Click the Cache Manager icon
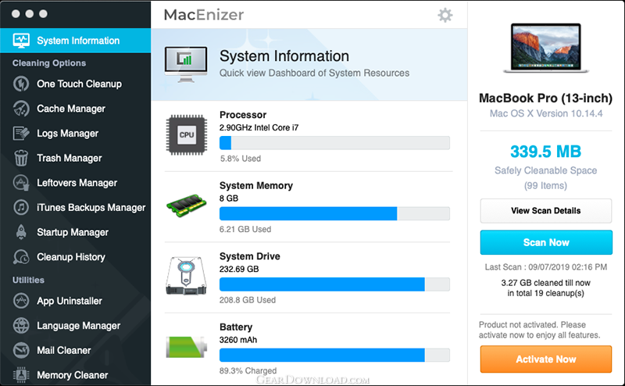The height and width of the screenshot is (386, 625). (21, 109)
